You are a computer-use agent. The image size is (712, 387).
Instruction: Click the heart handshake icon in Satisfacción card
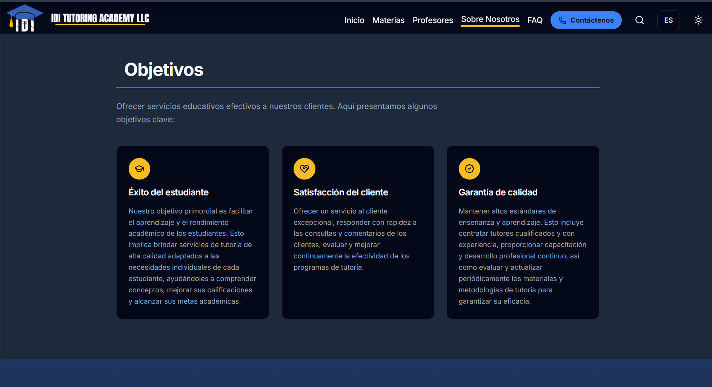[x=304, y=169]
